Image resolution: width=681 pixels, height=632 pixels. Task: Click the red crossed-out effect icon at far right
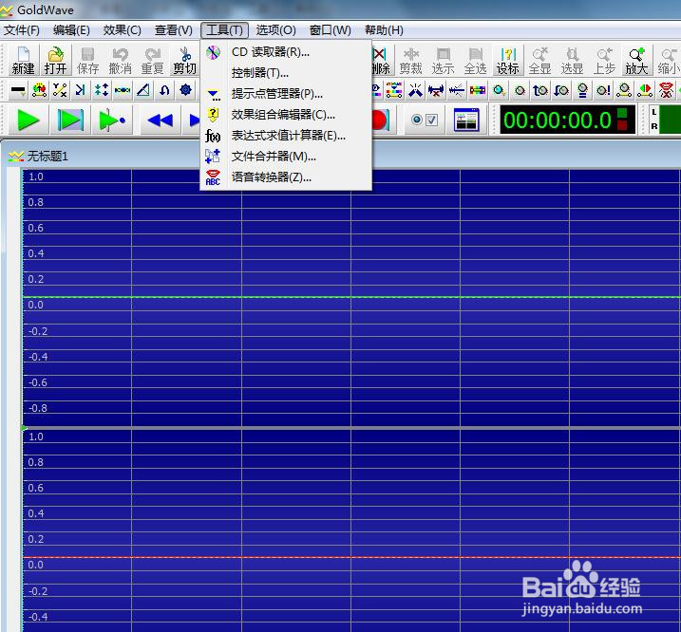[x=666, y=90]
